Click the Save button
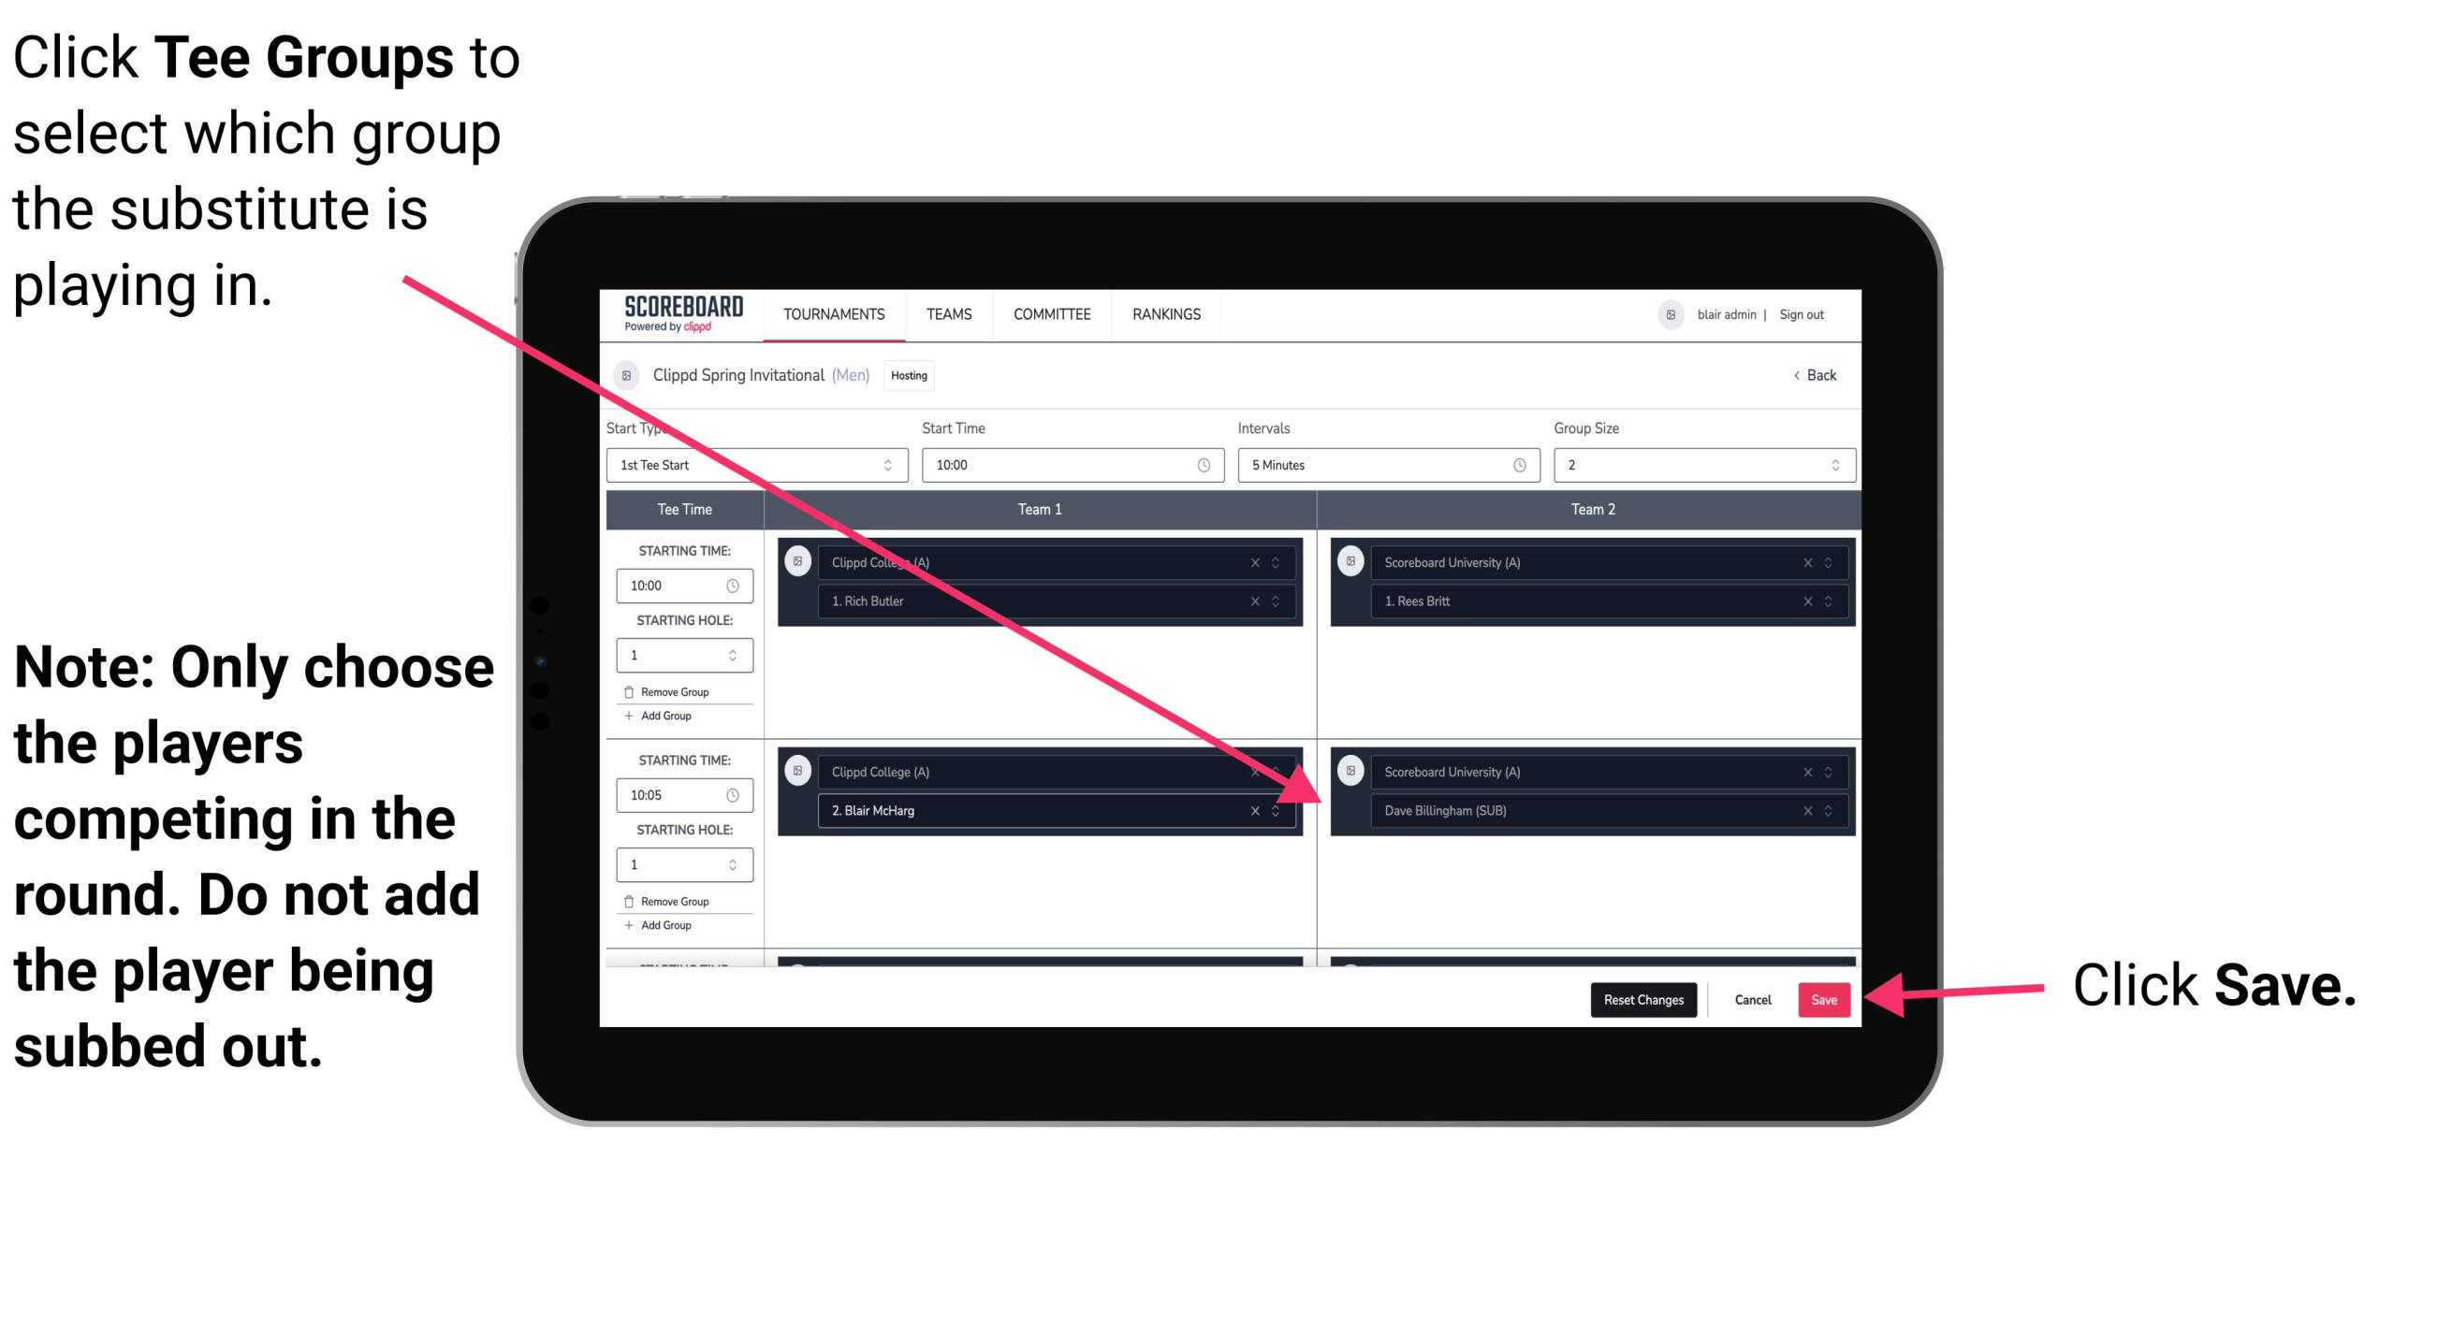 [x=1824, y=1000]
